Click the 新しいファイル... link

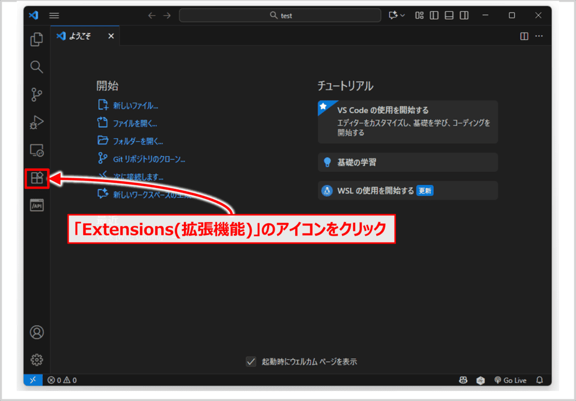(135, 105)
